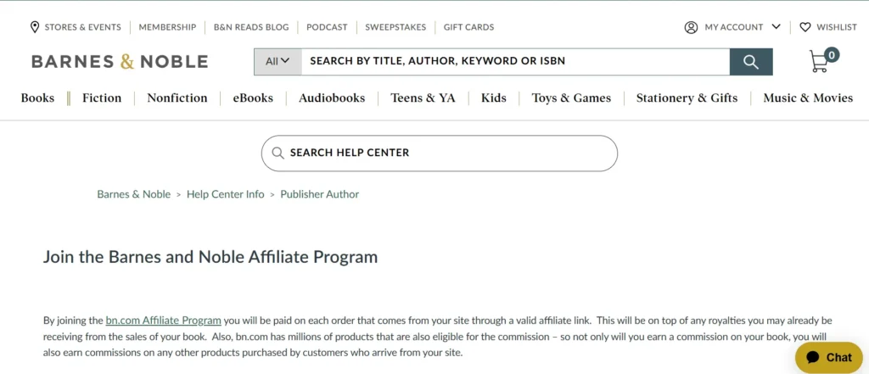Image resolution: width=869 pixels, height=374 pixels.
Task: Expand the All search category dropdown
Action: pos(278,61)
